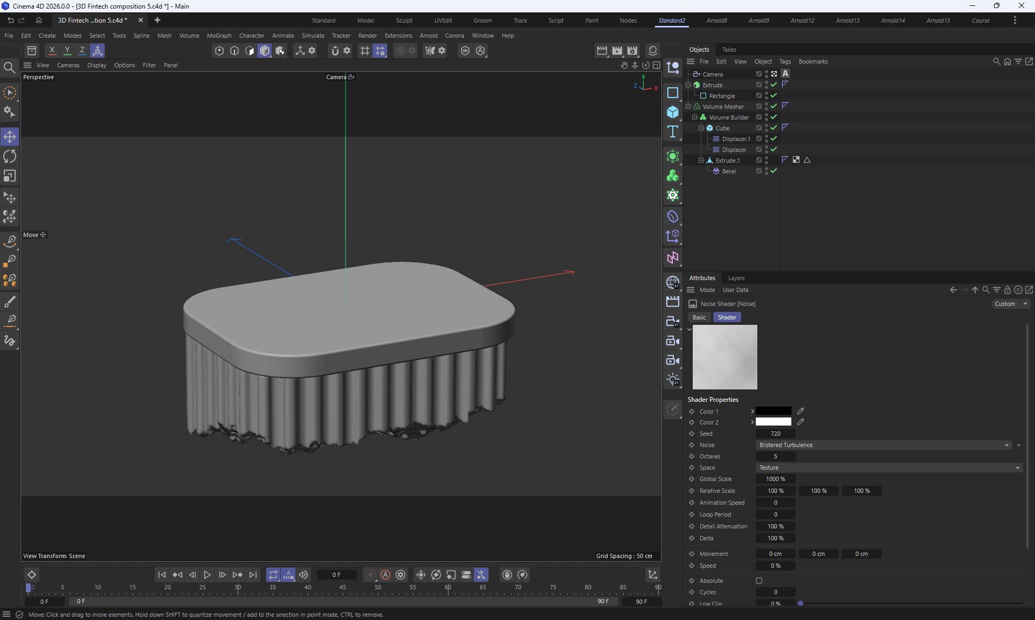Toggle the Rectangle object's enable checkmark
Image resolution: width=1035 pixels, height=620 pixels.
774,95
